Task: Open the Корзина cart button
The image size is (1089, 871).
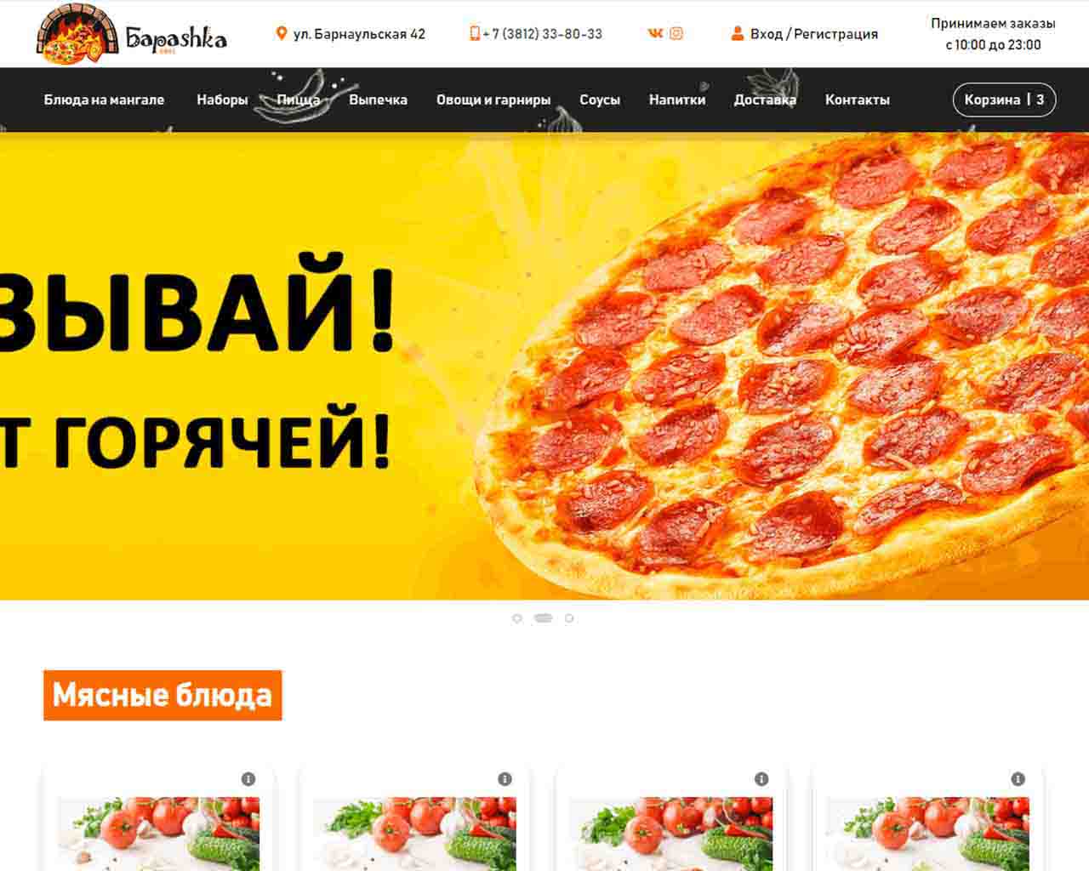Action: [1004, 100]
